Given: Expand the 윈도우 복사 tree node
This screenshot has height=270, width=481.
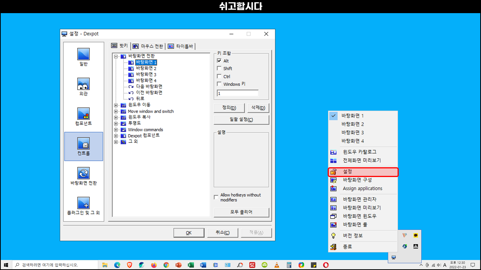Looking at the screenshot, I should (116, 117).
